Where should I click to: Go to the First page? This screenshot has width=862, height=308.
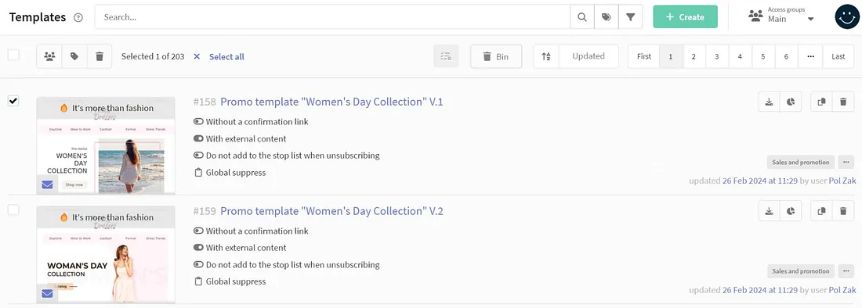[643, 56]
